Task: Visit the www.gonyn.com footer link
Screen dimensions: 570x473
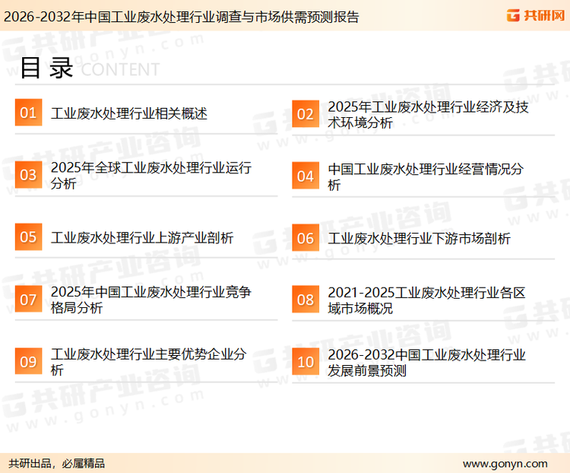Action: point(505,464)
